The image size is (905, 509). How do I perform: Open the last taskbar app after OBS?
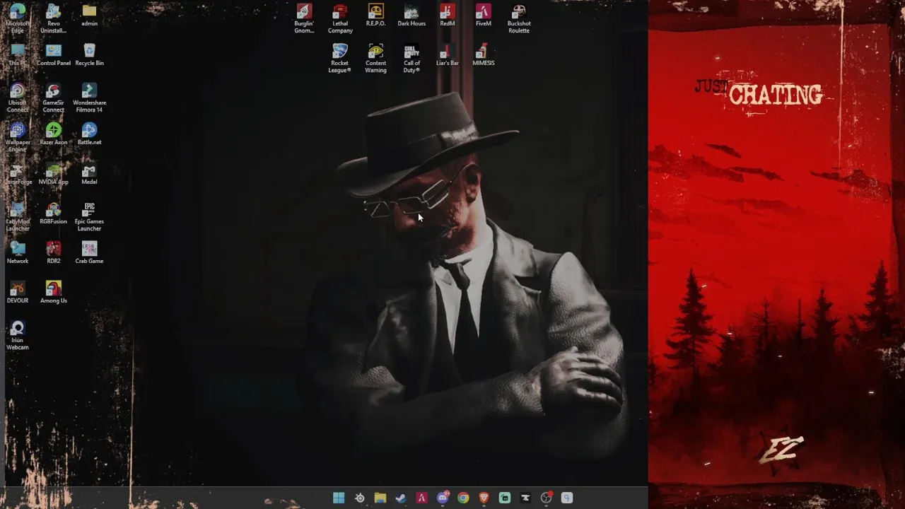[566, 498]
